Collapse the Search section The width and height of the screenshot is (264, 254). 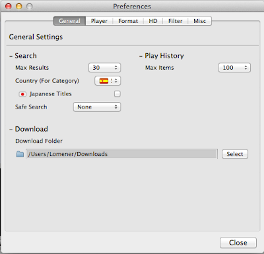click(11, 56)
